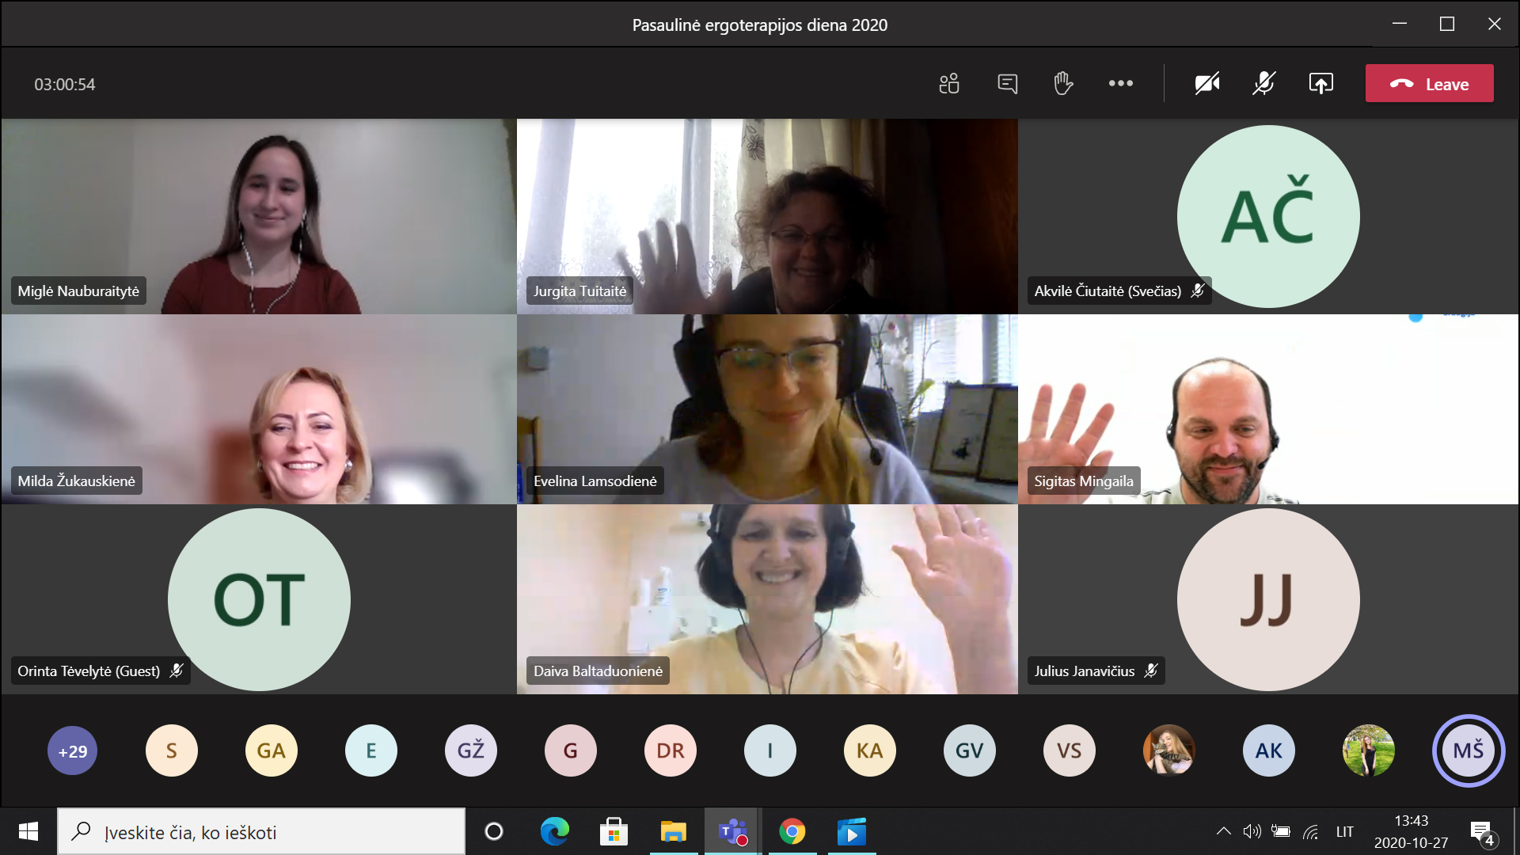Open Microsoft Store from the taskbar
Screen dimensions: 1520x855
click(614, 831)
